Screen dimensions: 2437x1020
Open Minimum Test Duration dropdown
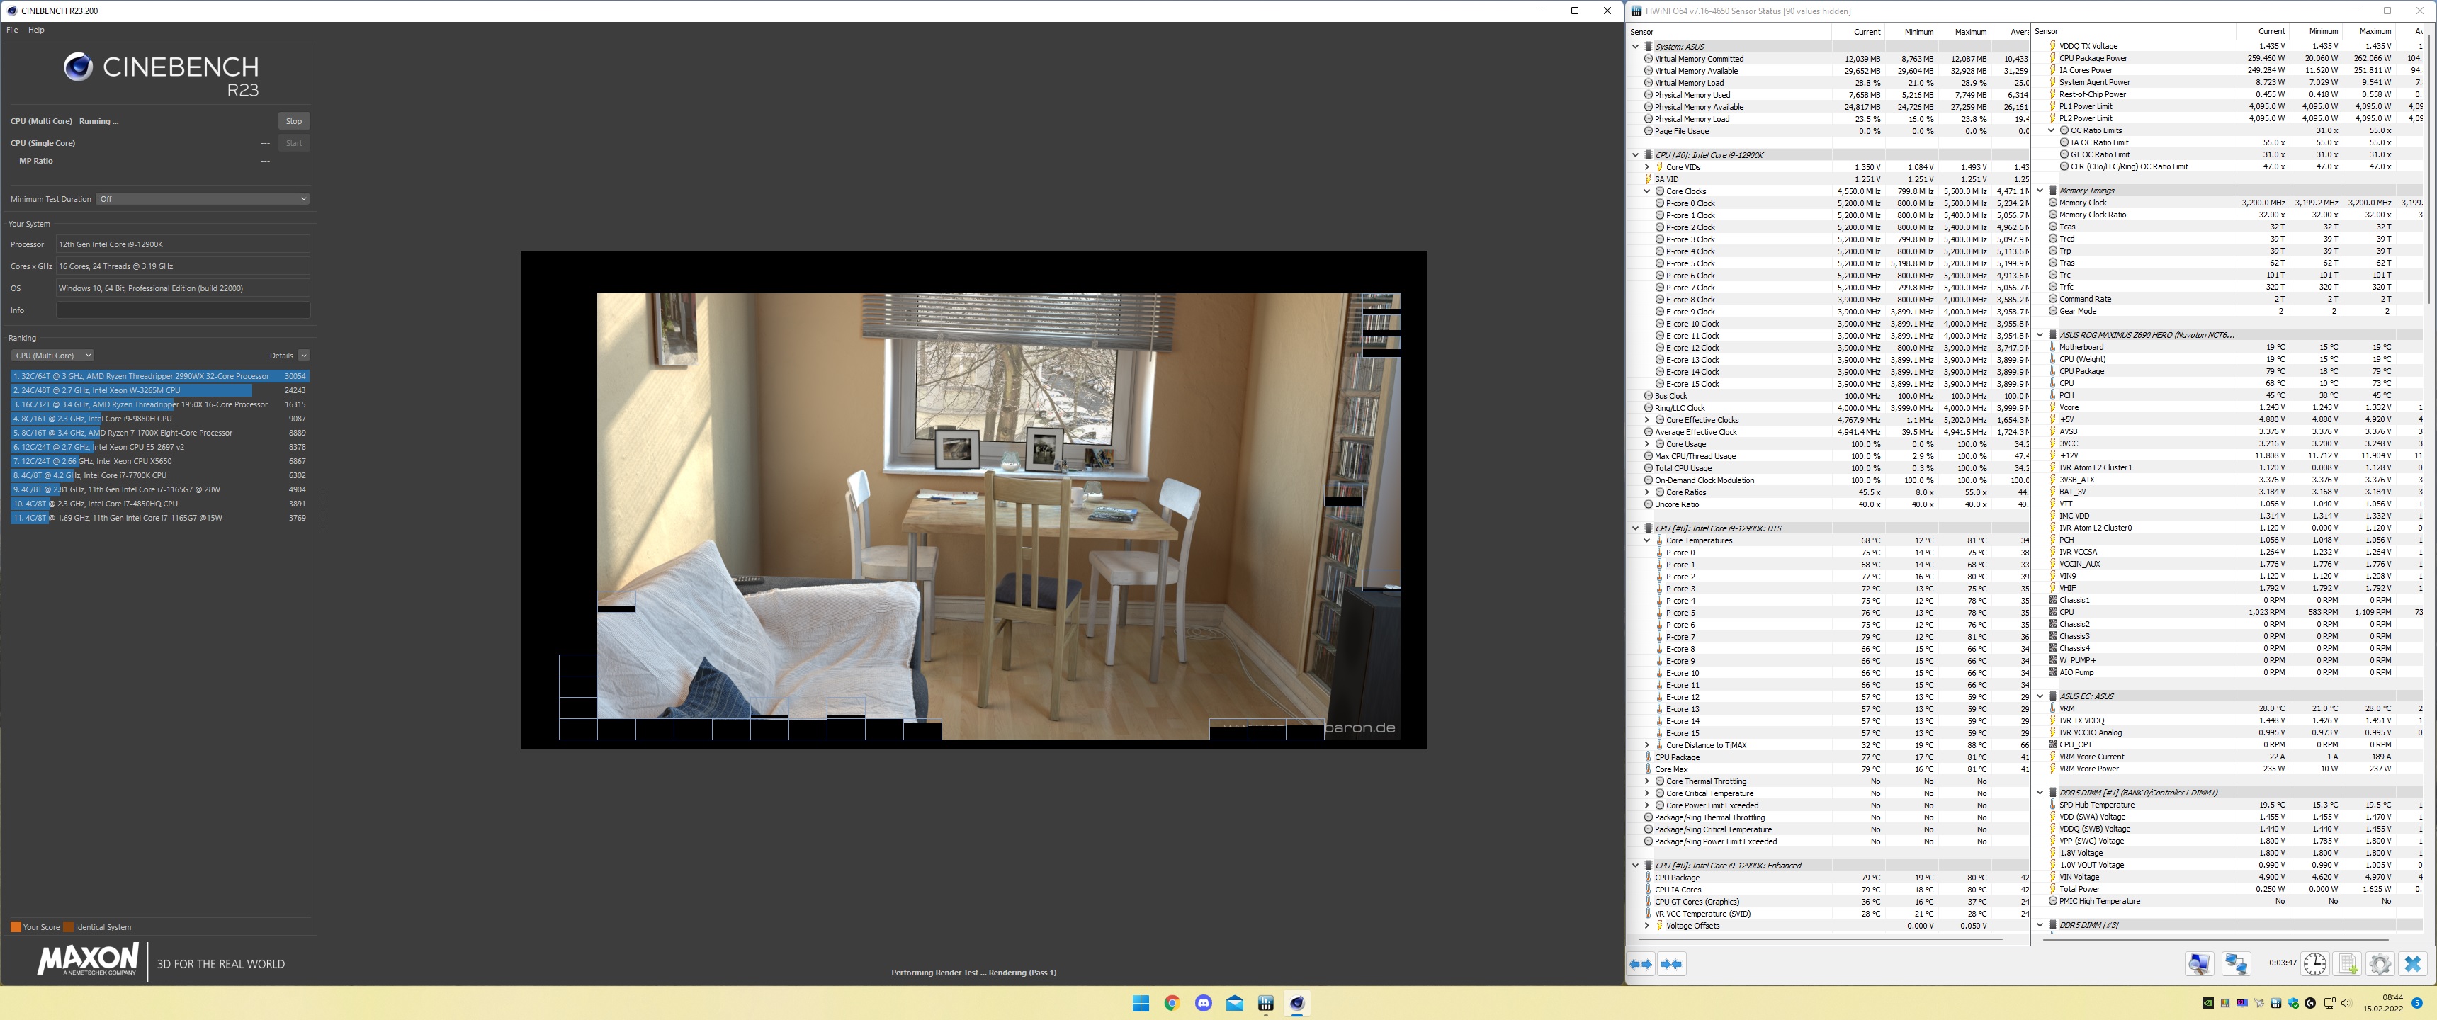click(203, 199)
